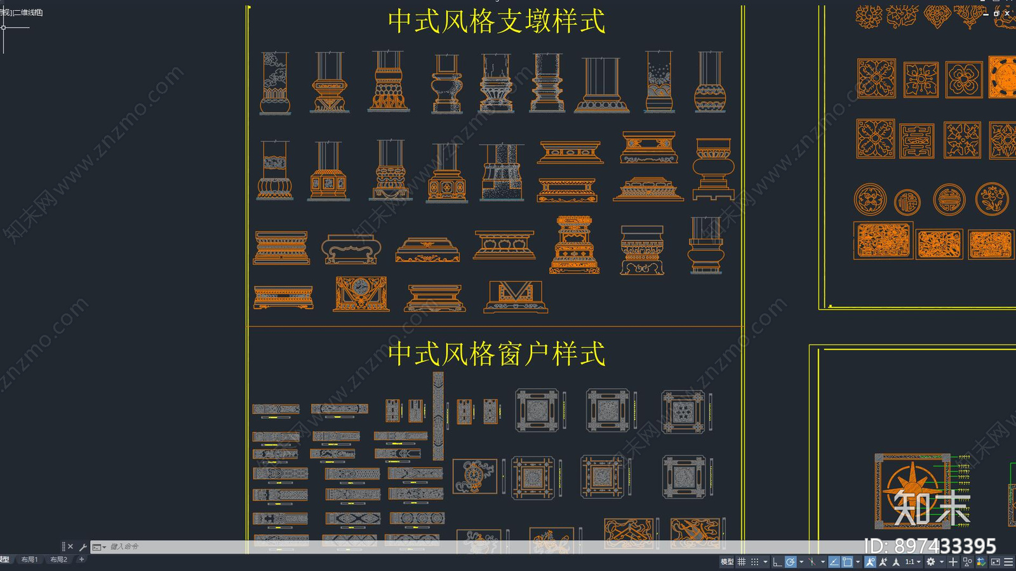Select the circular 福 character medallion
This screenshot has width=1016, height=571.
(907, 202)
